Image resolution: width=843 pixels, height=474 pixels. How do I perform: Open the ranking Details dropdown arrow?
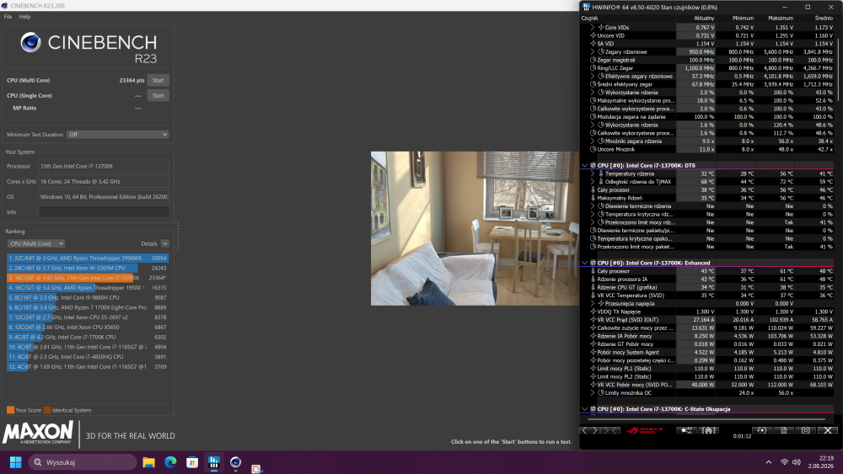tap(165, 243)
